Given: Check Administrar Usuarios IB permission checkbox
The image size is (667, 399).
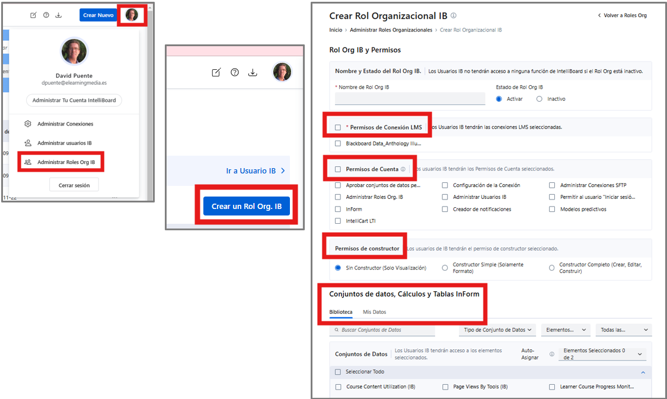Looking at the screenshot, I should click(445, 197).
